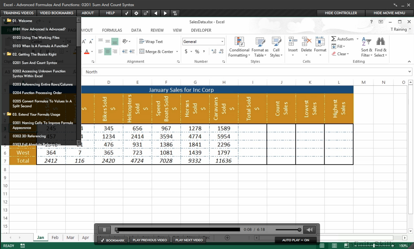This screenshot has width=414, height=249.
Task: Switch to the Feb sheet tab
Action: coord(55,238)
